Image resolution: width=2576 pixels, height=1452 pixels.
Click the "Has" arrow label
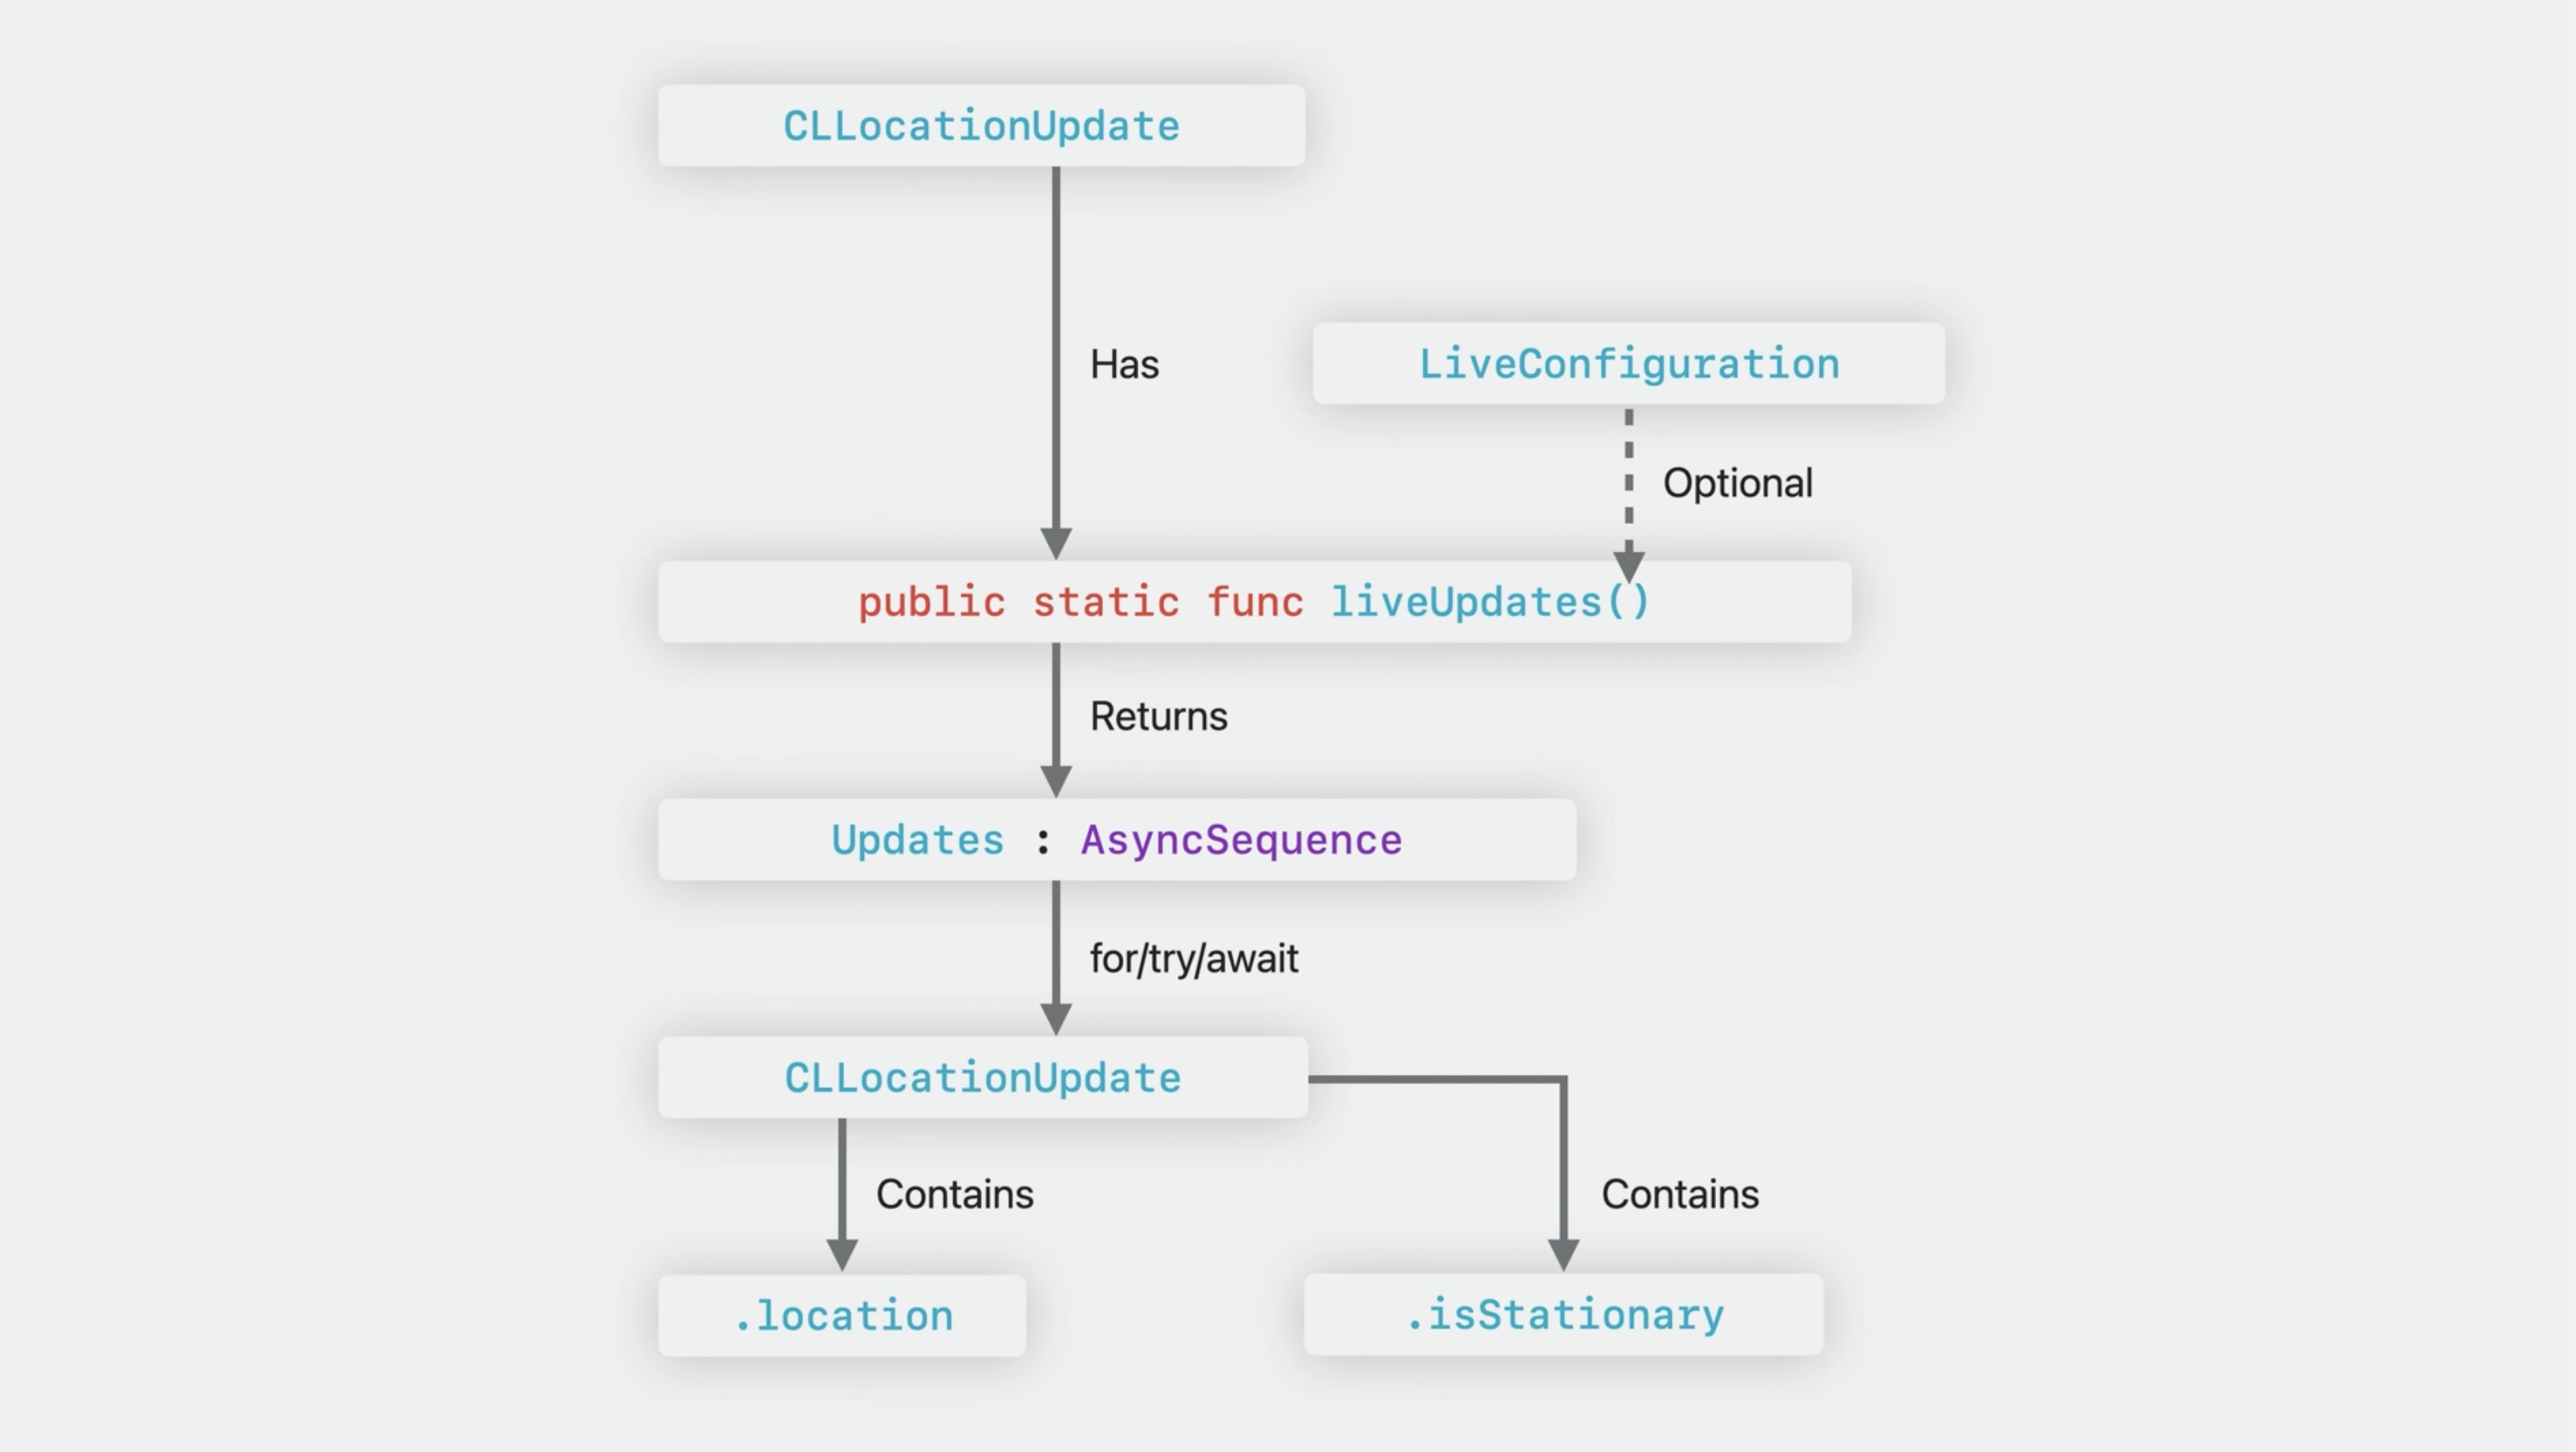coord(1124,365)
